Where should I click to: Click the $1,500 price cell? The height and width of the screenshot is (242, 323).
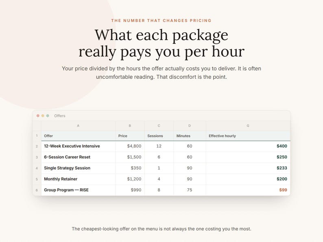(x=130, y=157)
